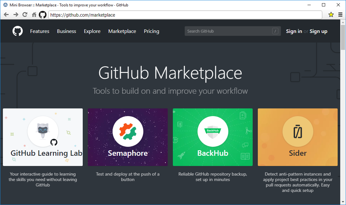Click the BackHub shield logo
The height and width of the screenshot is (205, 346).
[x=213, y=131]
